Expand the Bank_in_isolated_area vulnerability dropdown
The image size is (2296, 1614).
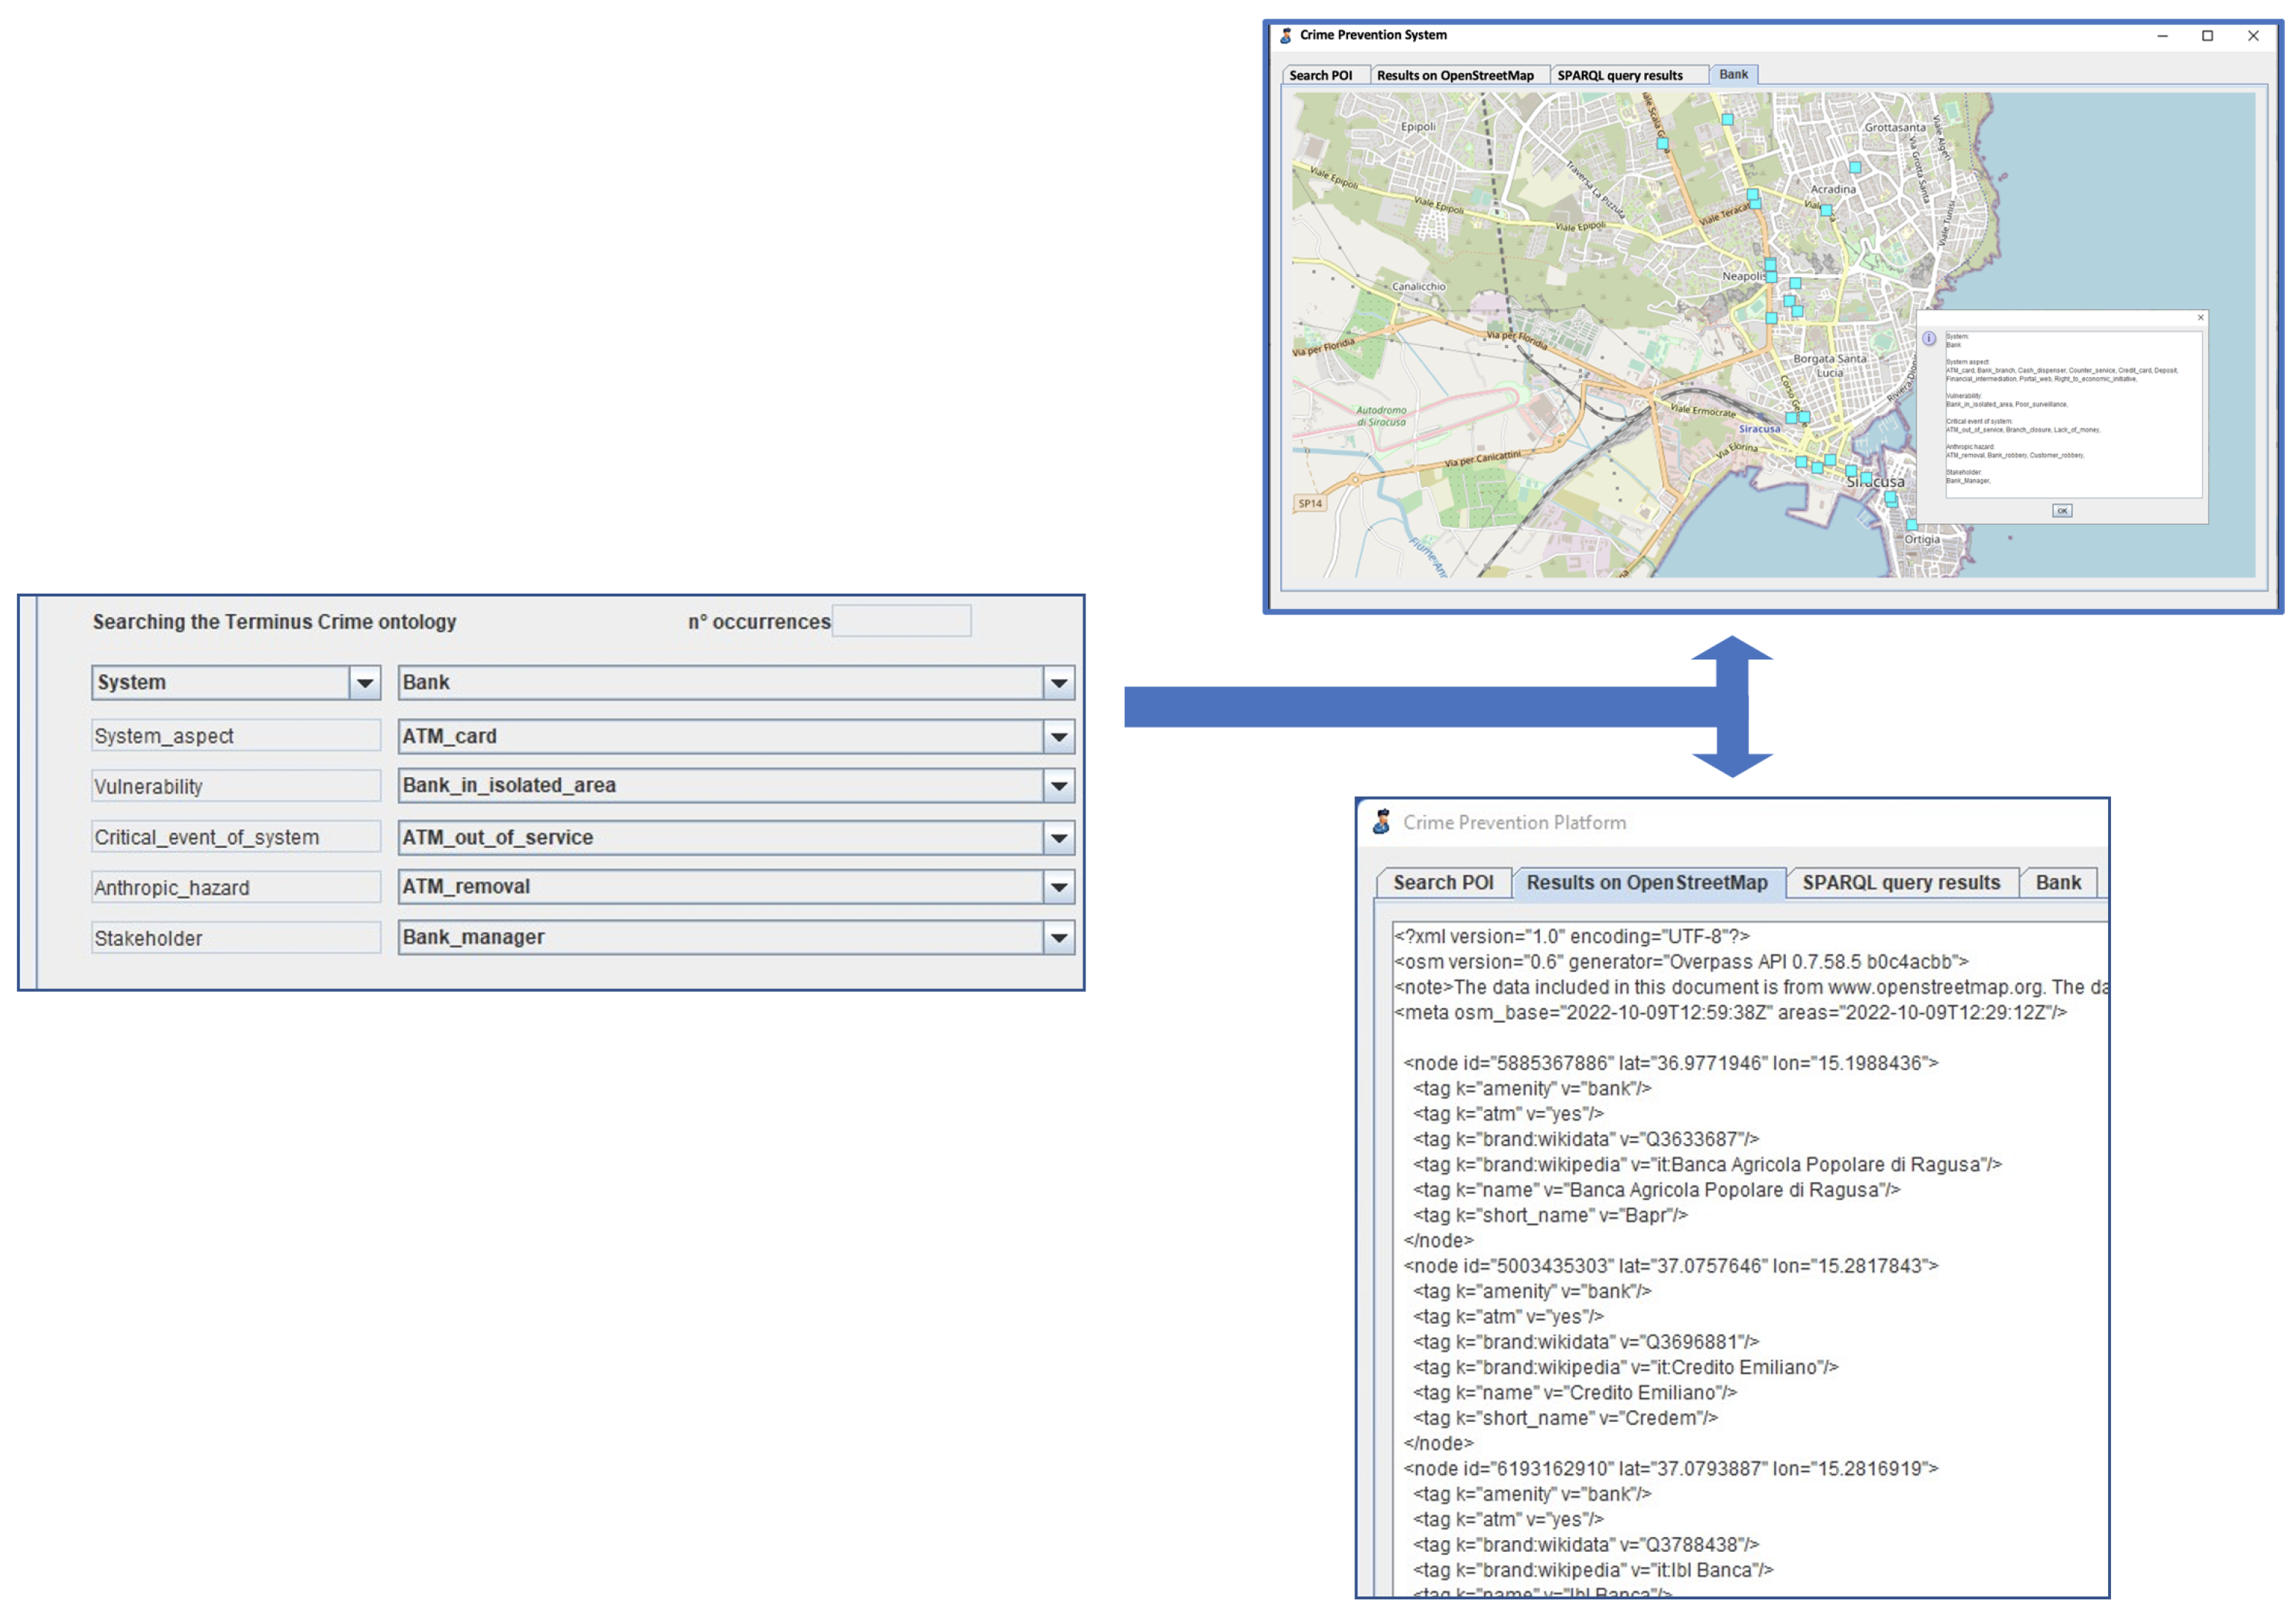tap(1058, 786)
